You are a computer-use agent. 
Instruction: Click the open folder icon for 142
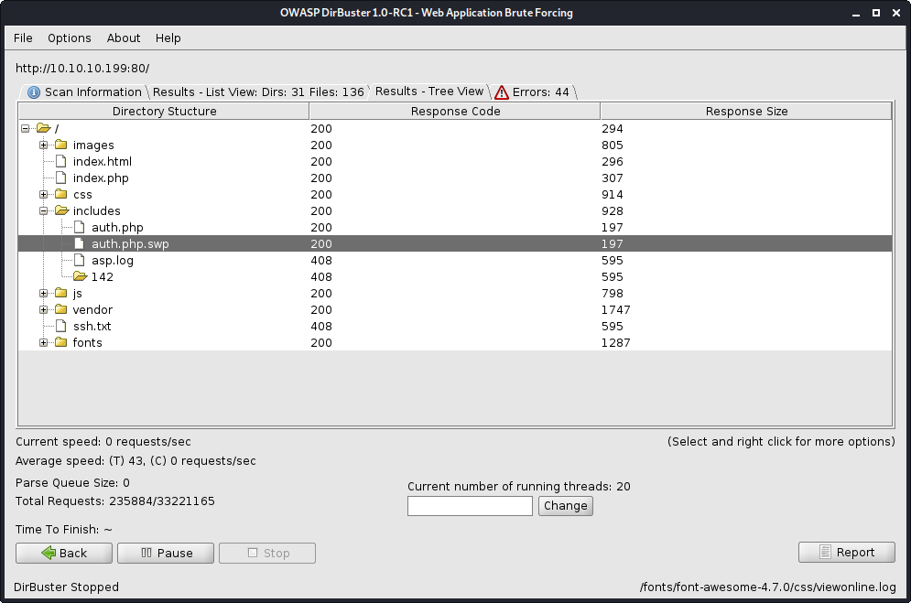tap(80, 276)
